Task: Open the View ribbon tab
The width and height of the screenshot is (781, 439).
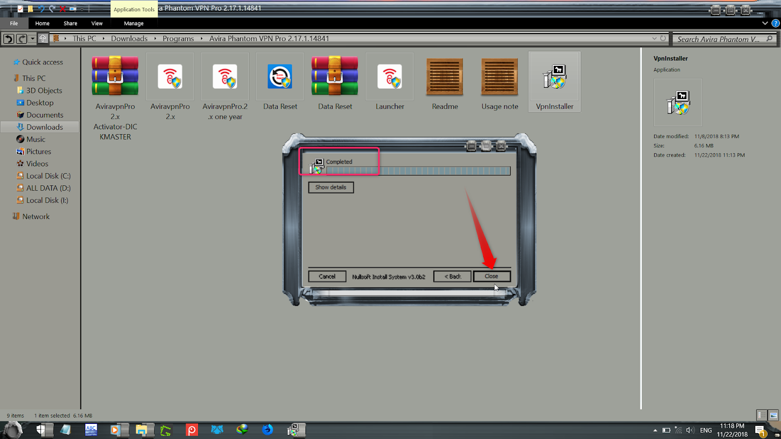Action: point(97,23)
